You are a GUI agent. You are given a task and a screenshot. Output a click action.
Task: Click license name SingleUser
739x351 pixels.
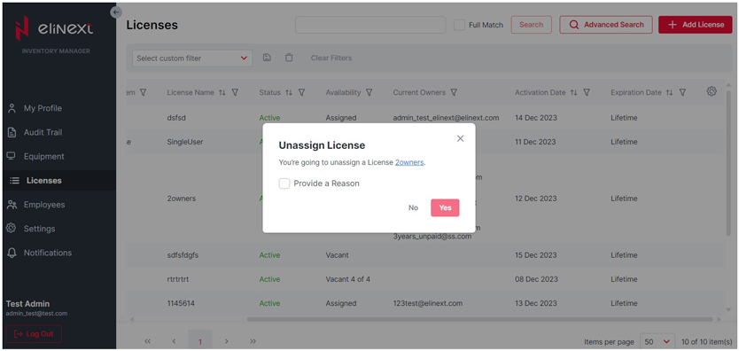184,142
